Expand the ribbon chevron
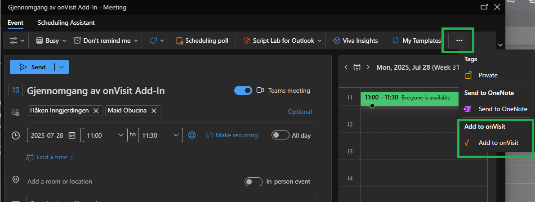535x202 pixels. click(x=500, y=45)
